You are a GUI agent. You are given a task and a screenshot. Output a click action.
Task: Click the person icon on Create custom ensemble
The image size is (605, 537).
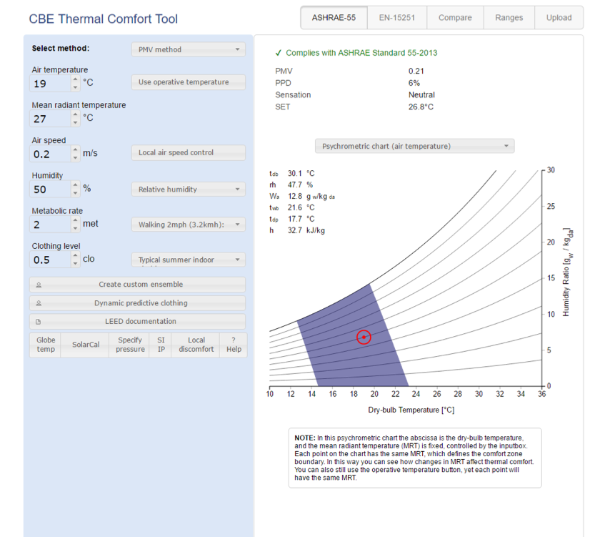tap(39, 284)
